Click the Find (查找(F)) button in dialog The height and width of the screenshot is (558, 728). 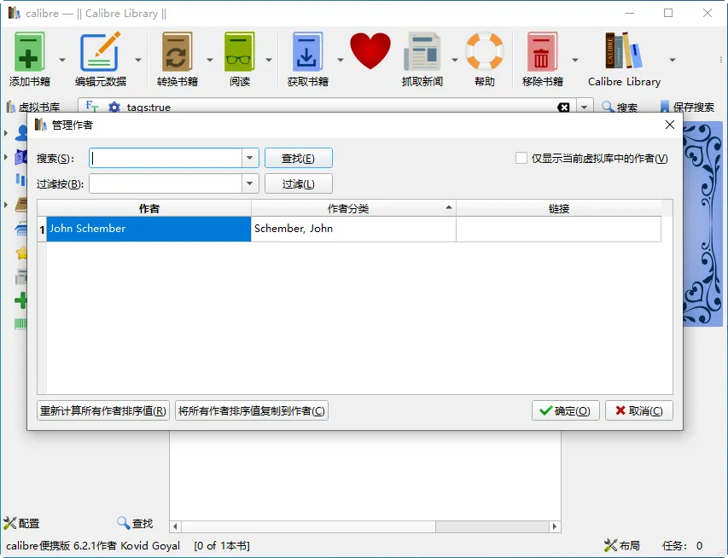pos(298,159)
